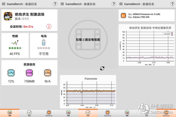Click the CPU load chart title text
Screen dimensions: 176x117
[x=150, y=28]
